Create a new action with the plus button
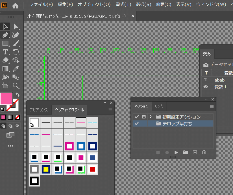This screenshot has height=195, width=233. (195, 152)
